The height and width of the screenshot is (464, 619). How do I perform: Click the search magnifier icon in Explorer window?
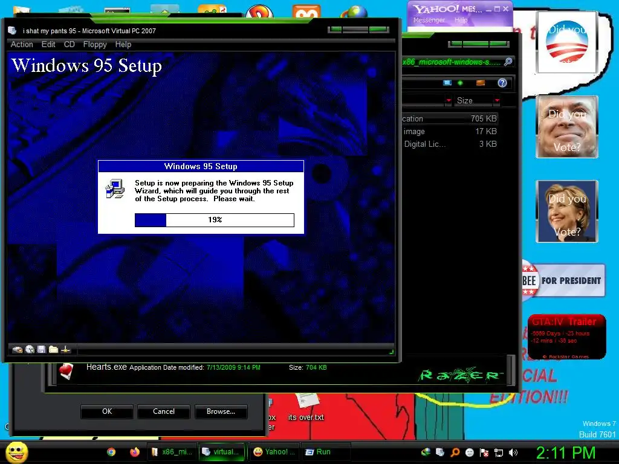tap(508, 62)
